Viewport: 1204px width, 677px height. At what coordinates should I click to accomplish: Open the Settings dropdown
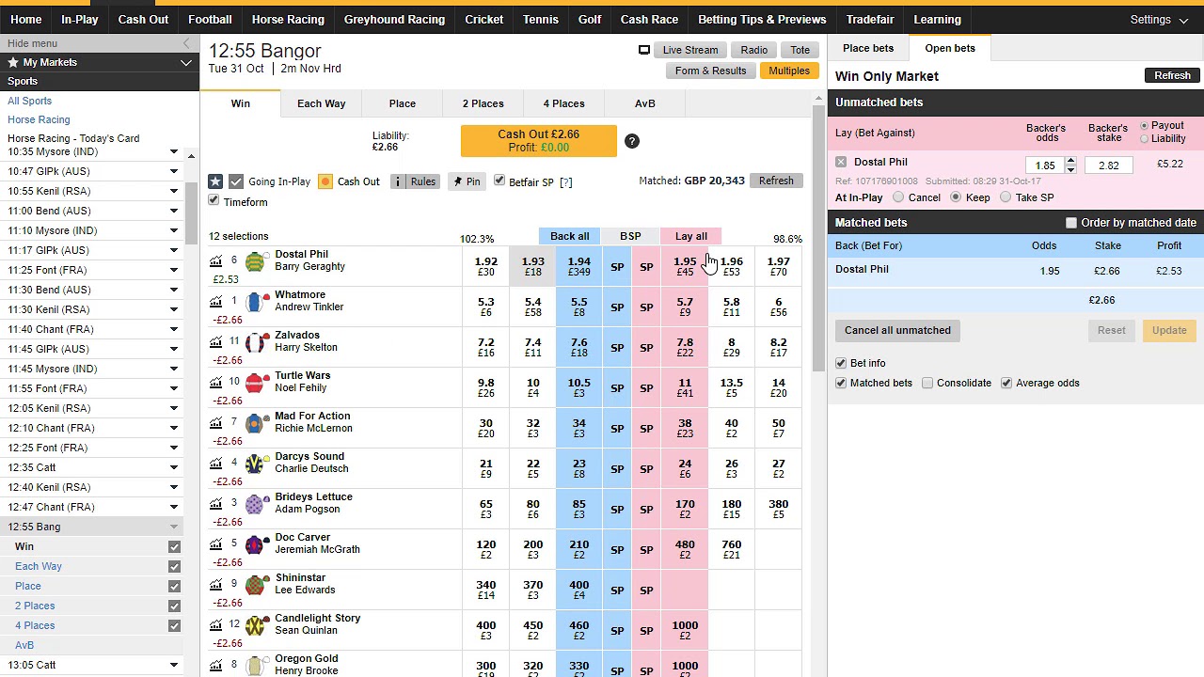[x=1160, y=19]
